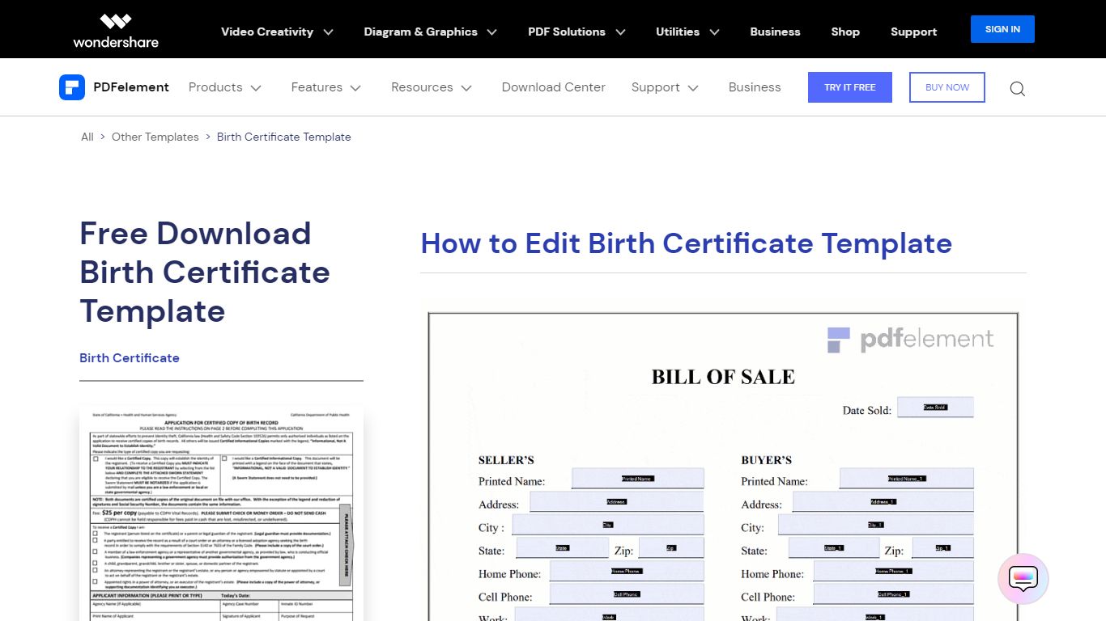The image size is (1106, 621).
Task: Expand the Video Creativity dropdown
Action: point(278,32)
